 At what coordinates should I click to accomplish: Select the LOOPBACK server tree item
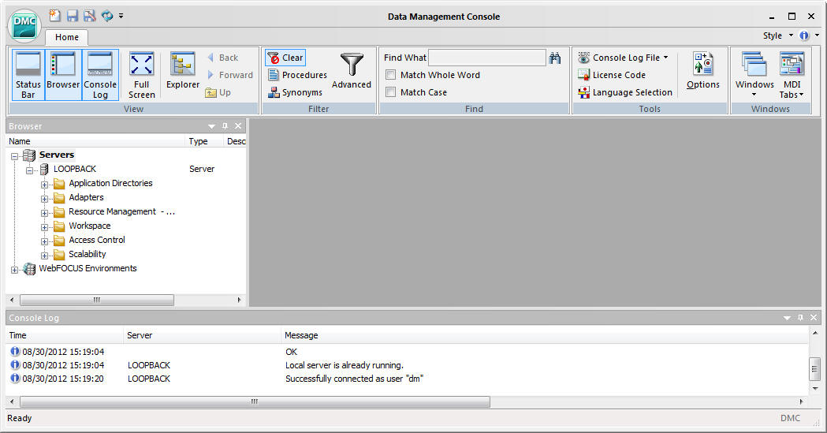click(74, 169)
